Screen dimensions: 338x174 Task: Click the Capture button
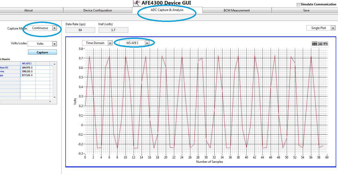[42, 52]
